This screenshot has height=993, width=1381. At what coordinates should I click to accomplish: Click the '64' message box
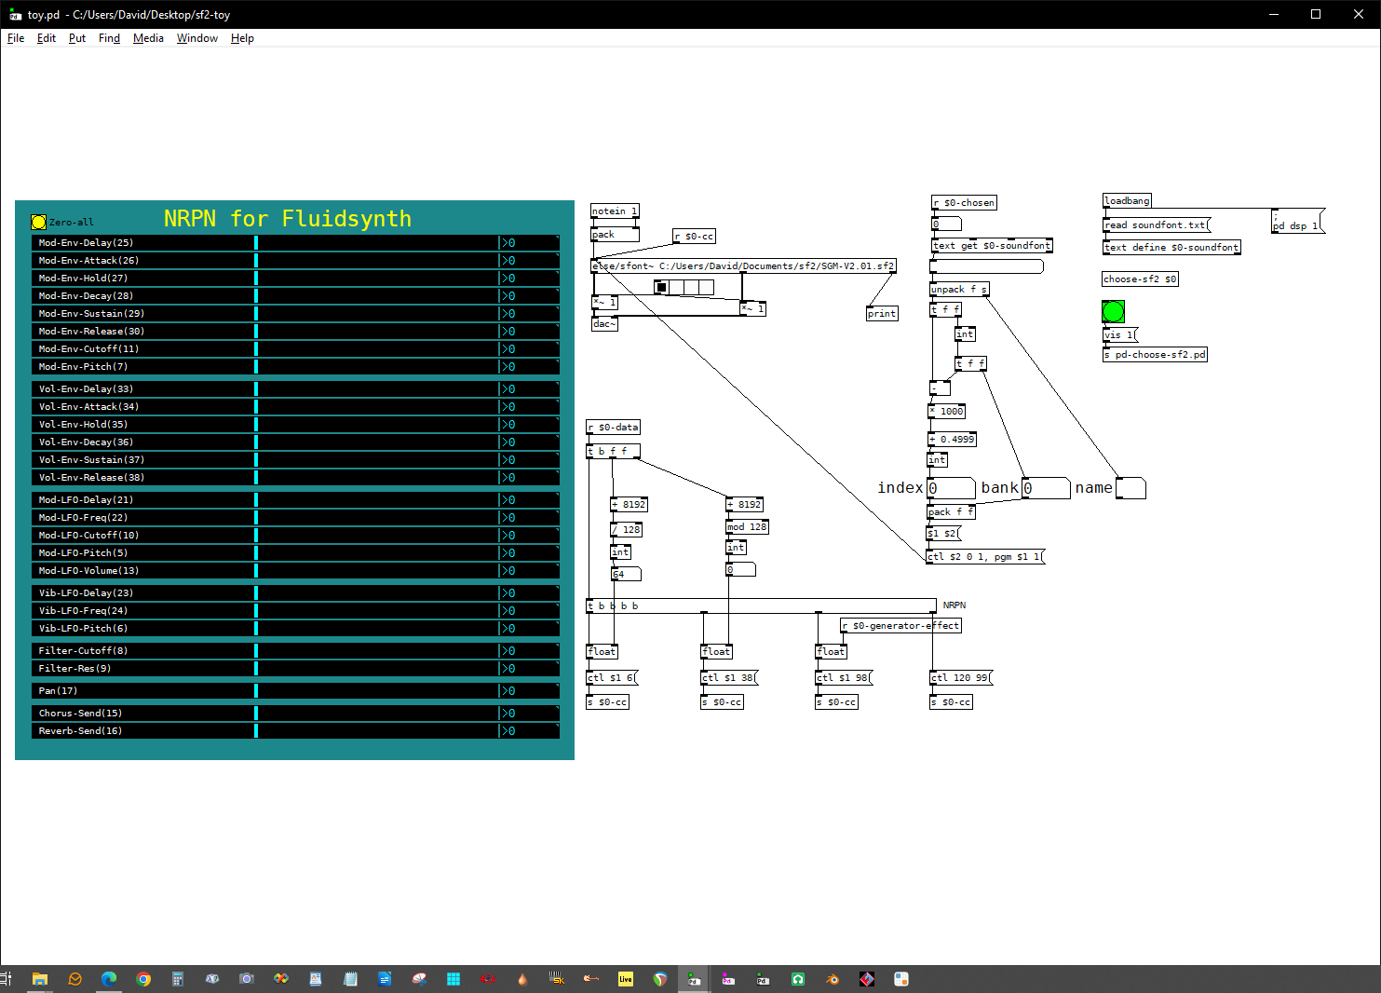[626, 574]
